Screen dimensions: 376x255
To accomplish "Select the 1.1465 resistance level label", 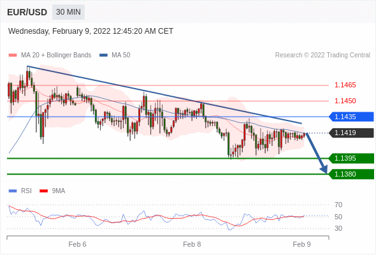I will point(345,85).
